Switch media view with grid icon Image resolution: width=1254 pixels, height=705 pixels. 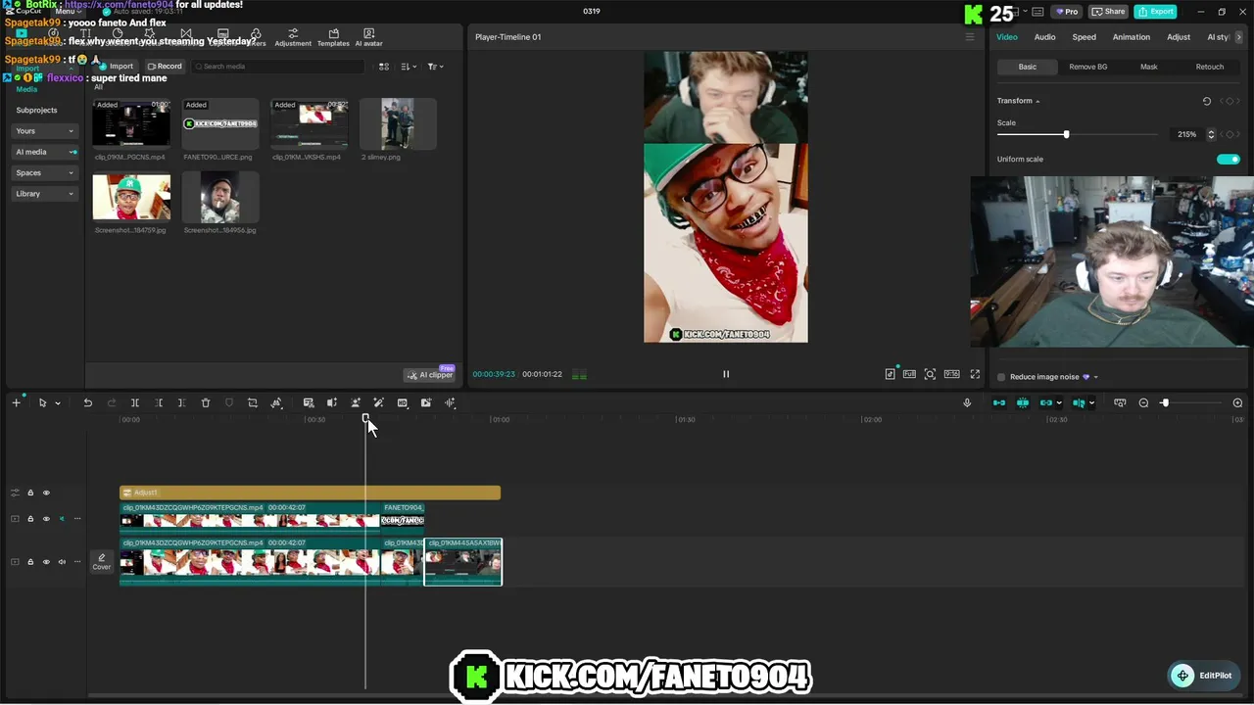384,67
